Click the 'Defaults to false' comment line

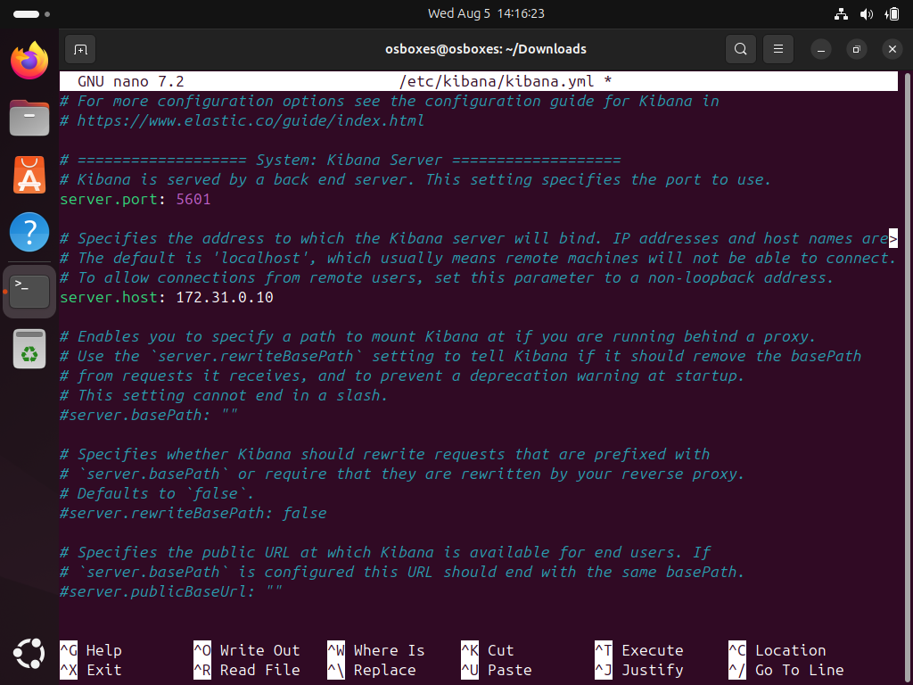click(157, 493)
